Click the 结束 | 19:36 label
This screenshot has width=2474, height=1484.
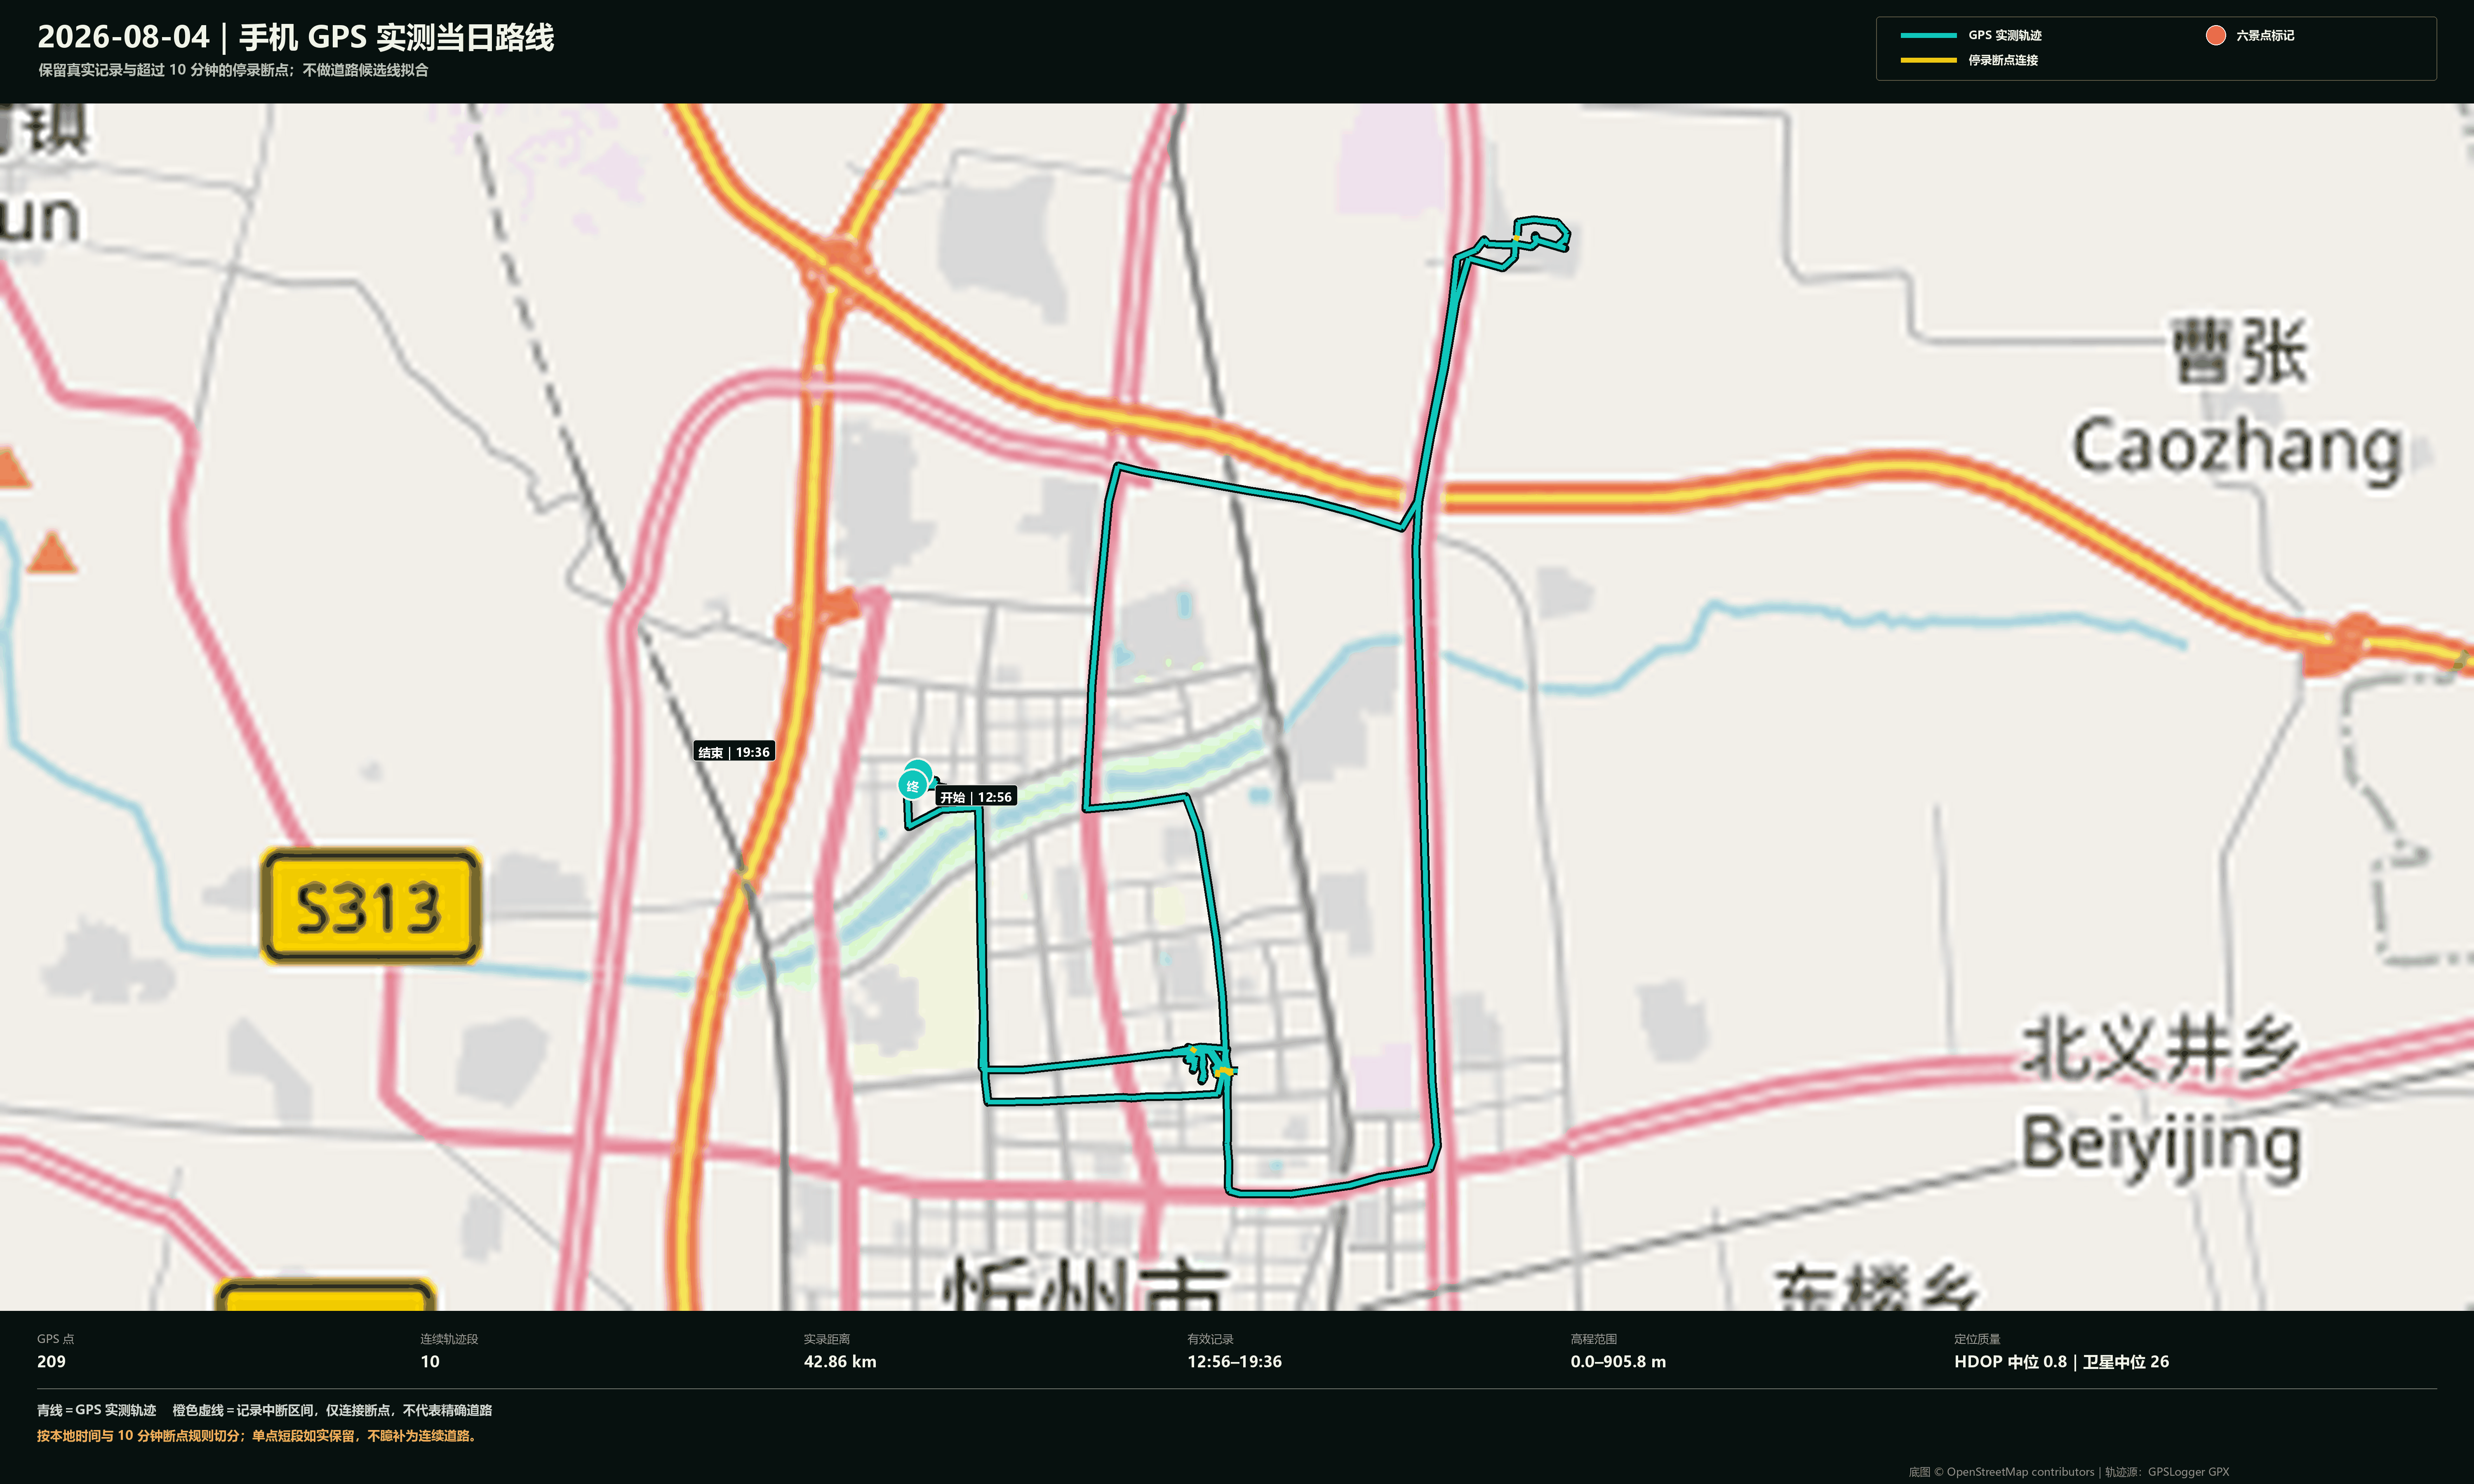click(x=734, y=752)
